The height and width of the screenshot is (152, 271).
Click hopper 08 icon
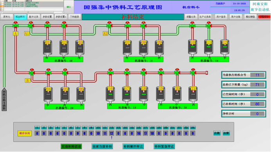(x=144, y=48)
